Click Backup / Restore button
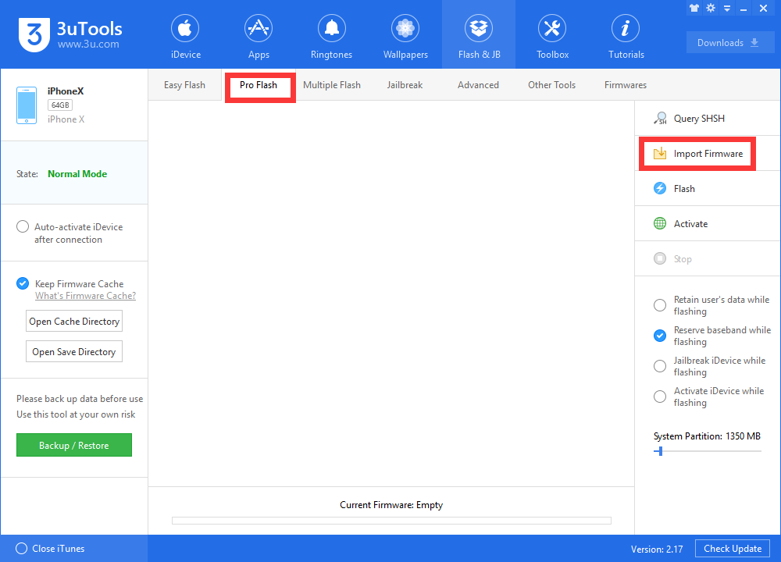The width and height of the screenshot is (781, 562). click(74, 445)
